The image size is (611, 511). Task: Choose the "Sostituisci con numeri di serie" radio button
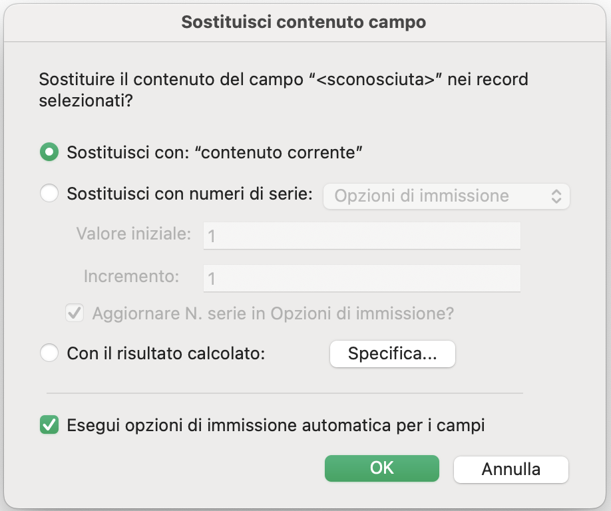(49, 193)
